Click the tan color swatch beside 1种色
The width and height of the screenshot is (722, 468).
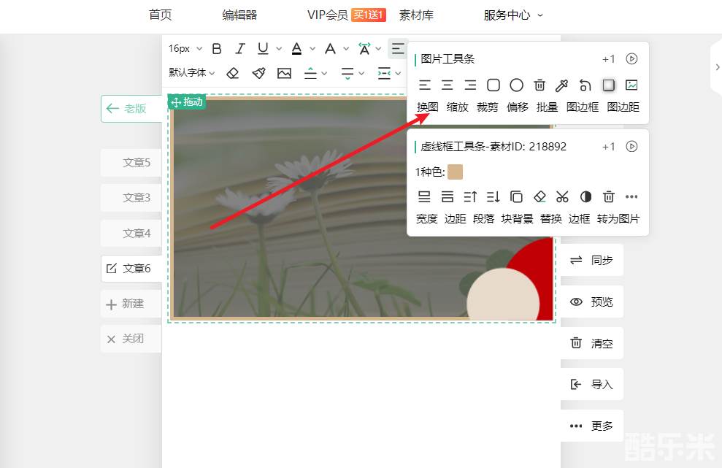pyautogui.click(x=456, y=172)
